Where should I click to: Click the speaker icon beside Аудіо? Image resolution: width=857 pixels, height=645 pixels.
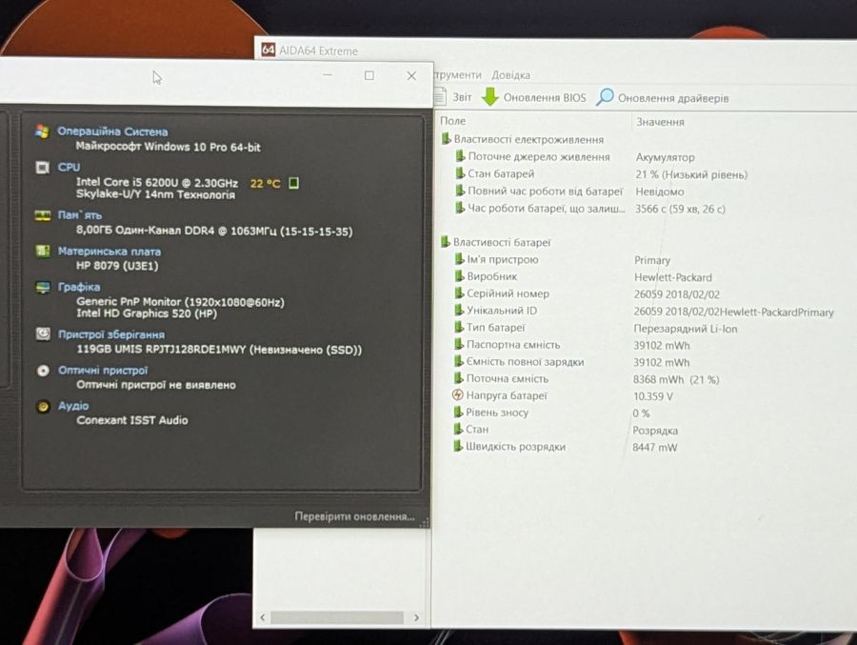[43, 407]
